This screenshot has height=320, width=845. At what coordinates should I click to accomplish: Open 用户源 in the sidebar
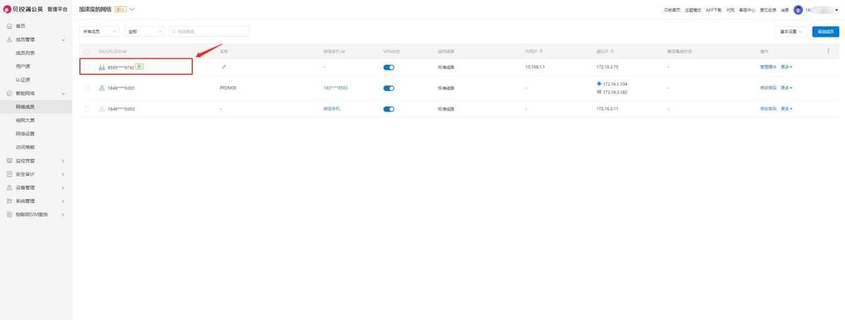pyautogui.click(x=23, y=66)
